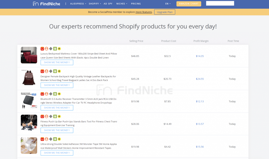The width and height of the screenshot is (269, 159).
Task: Click crosshair target icon for Designer Female Backpack
Action: point(51,71)
